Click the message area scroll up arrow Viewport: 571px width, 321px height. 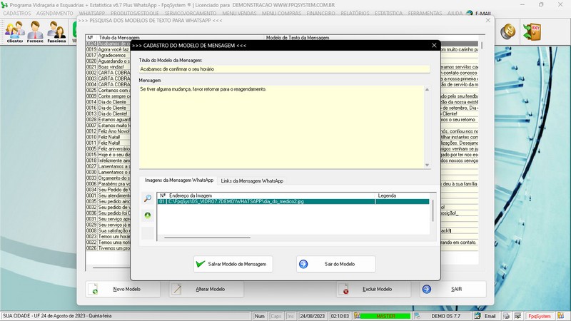(x=427, y=89)
